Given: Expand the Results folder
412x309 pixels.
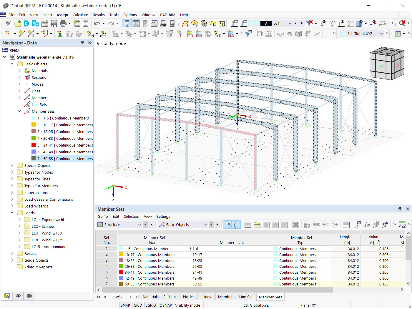Looking at the screenshot, I should click(12, 253).
